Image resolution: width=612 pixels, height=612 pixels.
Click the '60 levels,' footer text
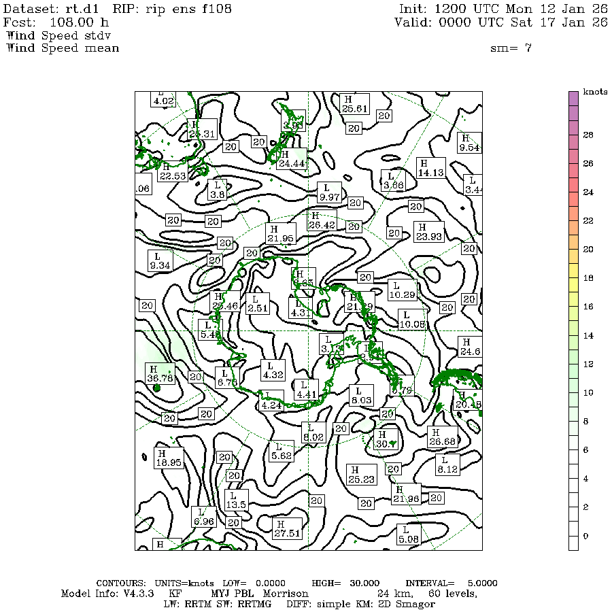pos(453,594)
